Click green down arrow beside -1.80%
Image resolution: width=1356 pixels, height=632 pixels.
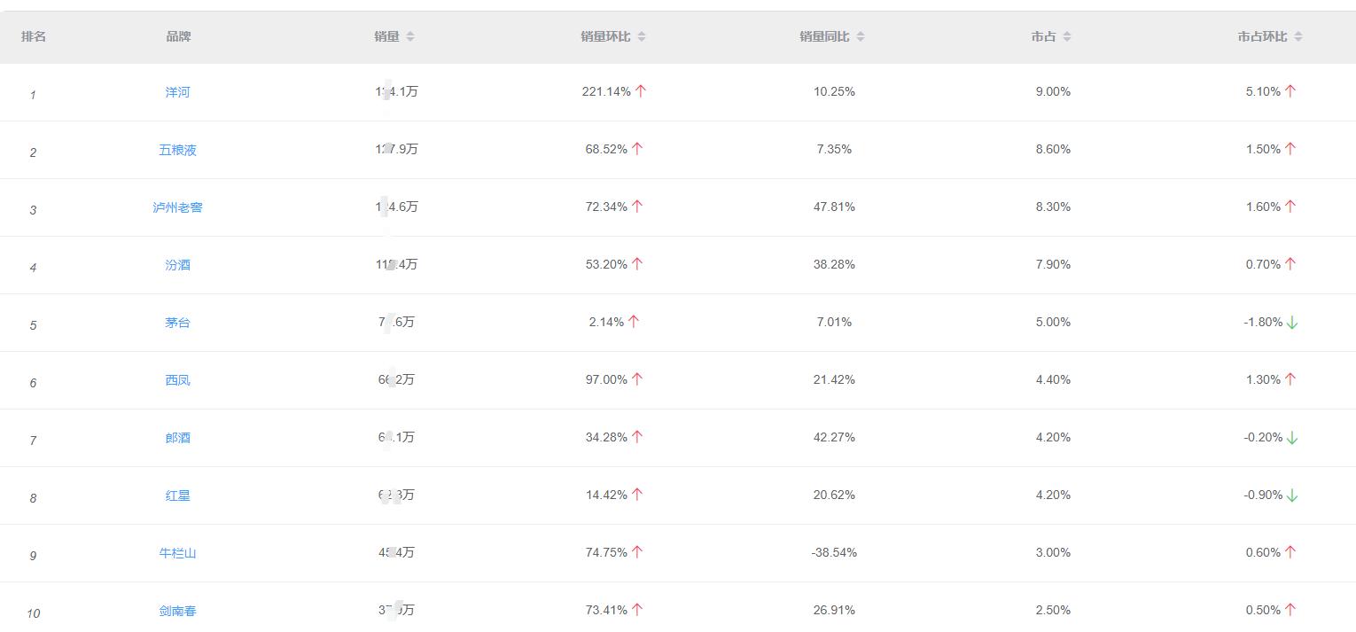1292,323
